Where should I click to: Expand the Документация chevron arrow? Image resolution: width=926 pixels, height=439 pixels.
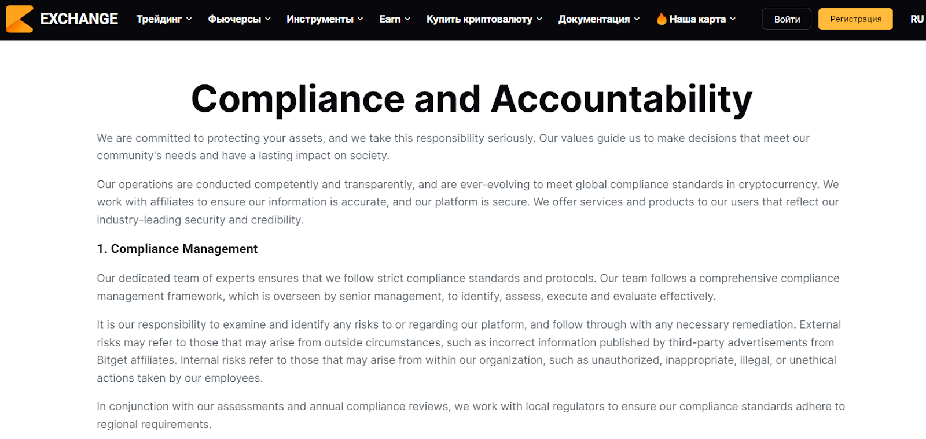click(x=637, y=19)
